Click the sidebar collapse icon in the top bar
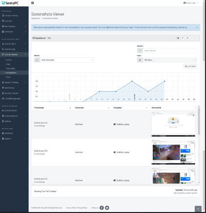Screen dimensions: 206x213 tap(32, 3)
